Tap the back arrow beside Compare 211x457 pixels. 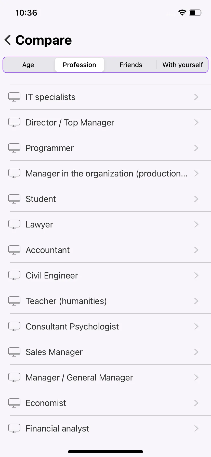[8, 40]
